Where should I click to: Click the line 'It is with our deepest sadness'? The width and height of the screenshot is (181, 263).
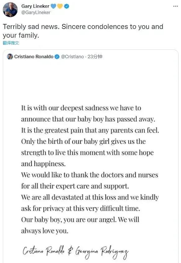tap(81, 108)
